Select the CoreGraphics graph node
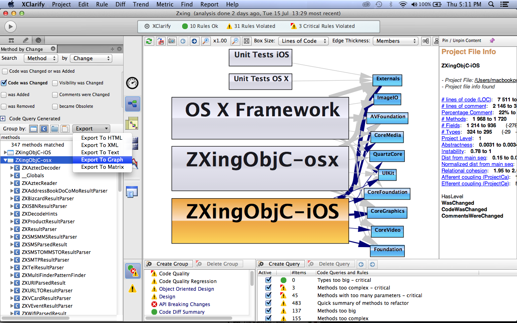This screenshot has height=323, width=517. [387, 212]
